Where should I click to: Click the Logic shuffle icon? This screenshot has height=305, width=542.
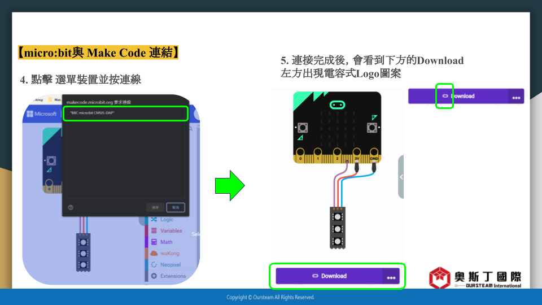pos(154,219)
